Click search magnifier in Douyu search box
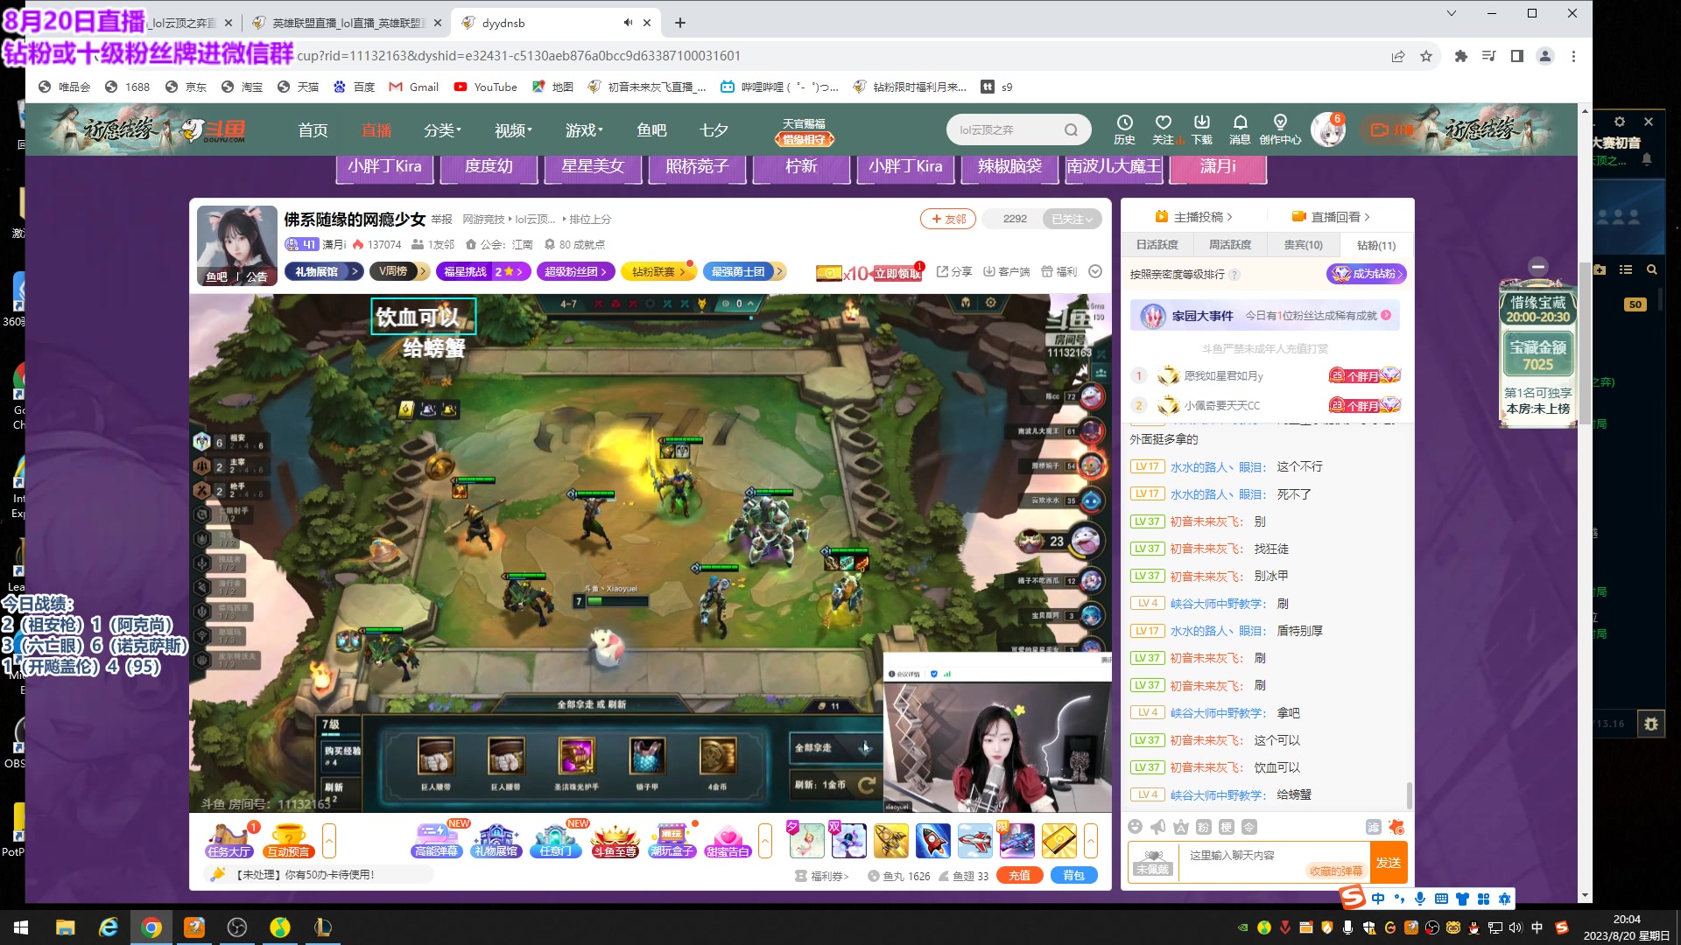The height and width of the screenshot is (945, 1681). click(x=1071, y=130)
